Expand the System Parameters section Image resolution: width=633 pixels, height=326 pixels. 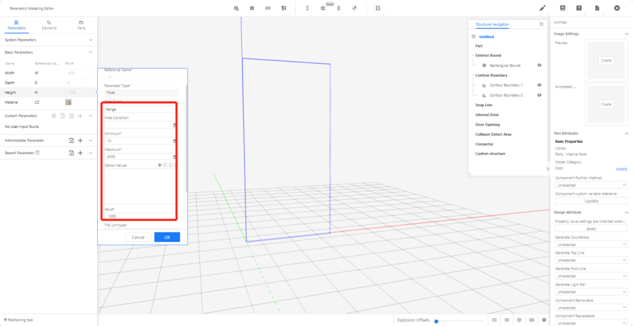[90, 40]
